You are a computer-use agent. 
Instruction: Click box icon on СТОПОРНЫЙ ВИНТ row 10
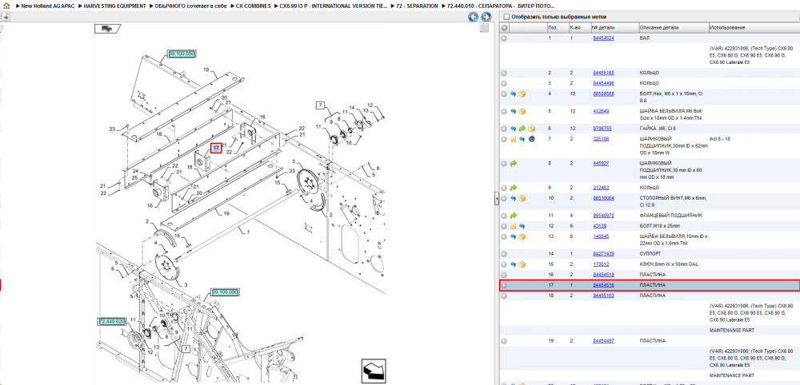[522, 198]
